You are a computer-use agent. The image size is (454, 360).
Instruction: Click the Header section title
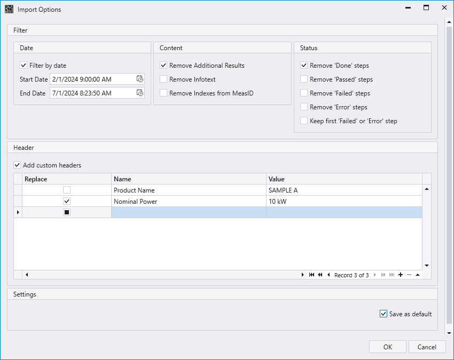24,148
